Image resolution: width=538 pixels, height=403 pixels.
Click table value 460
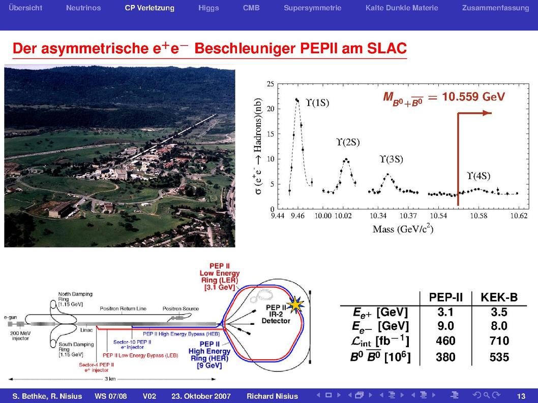tap(445, 341)
